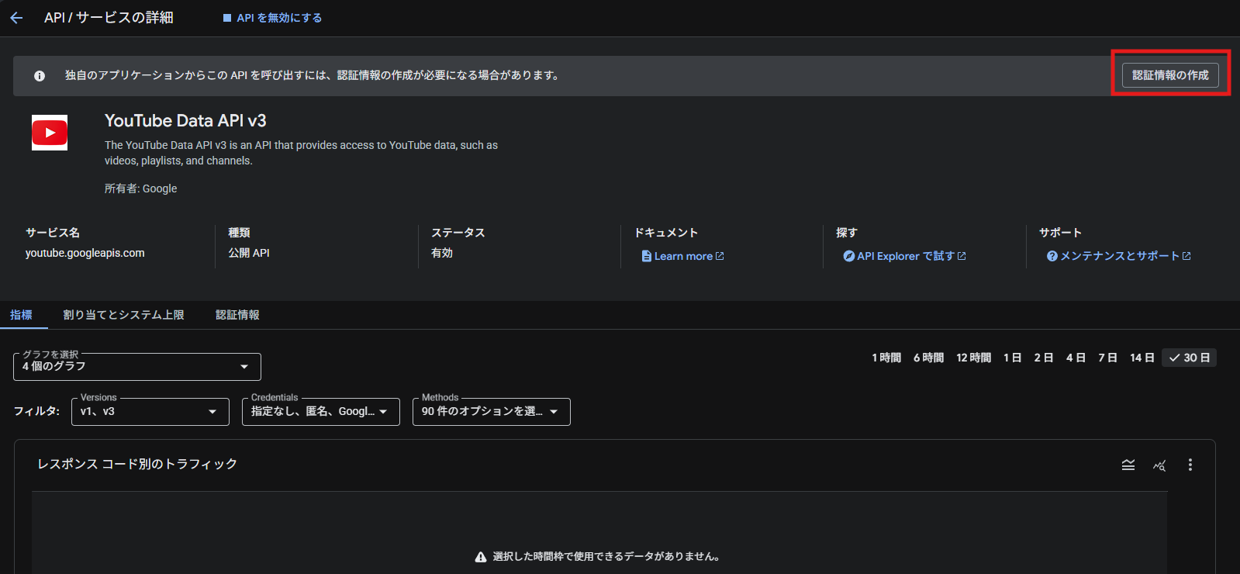This screenshot has height=574, width=1240.
Task: Click the レスポンス コード別のトラフィック chart title
Action: coord(138,464)
